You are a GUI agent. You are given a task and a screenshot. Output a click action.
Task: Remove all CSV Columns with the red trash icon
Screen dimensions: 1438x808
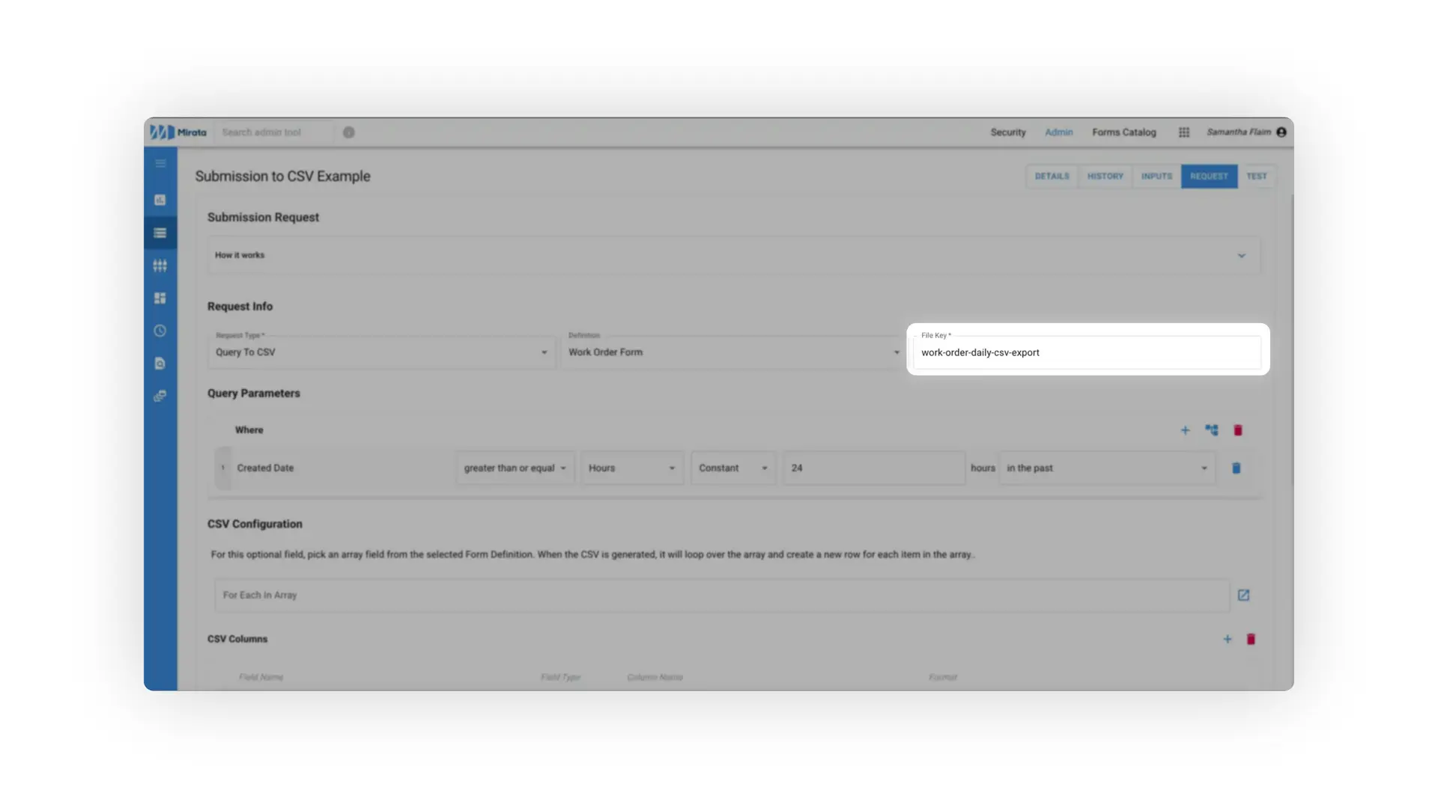click(1251, 639)
